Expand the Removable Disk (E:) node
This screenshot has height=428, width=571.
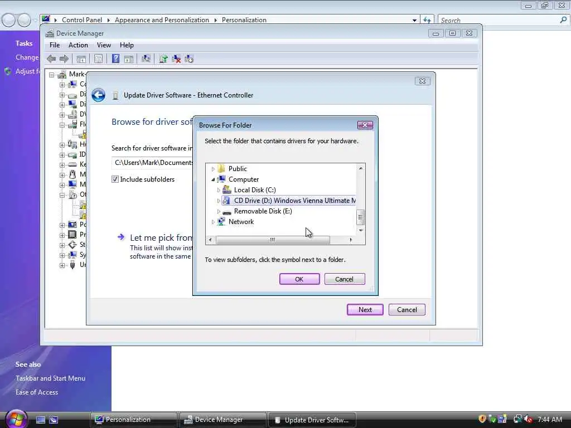click(219, 211)
